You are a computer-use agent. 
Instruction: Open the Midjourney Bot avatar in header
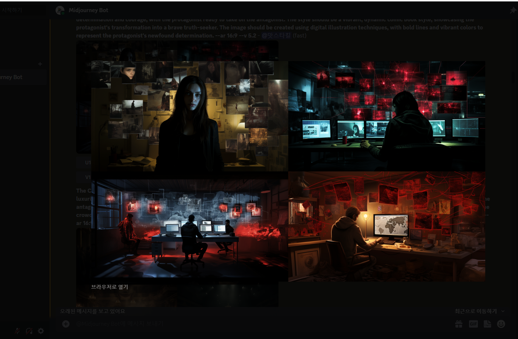(x=60, y=10)
